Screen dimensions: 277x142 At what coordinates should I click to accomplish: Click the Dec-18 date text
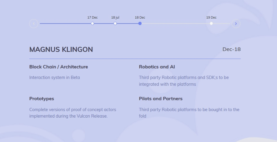click(232, 49)
